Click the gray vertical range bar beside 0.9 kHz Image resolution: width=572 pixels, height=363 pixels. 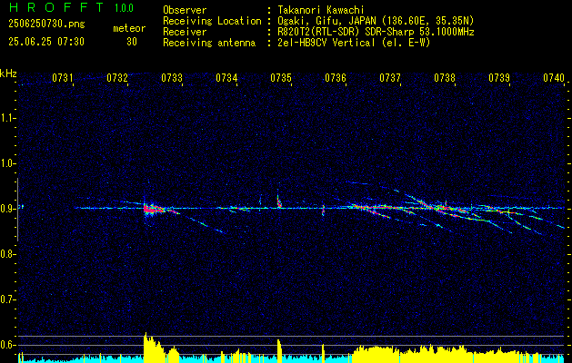[x=18, y=210]
